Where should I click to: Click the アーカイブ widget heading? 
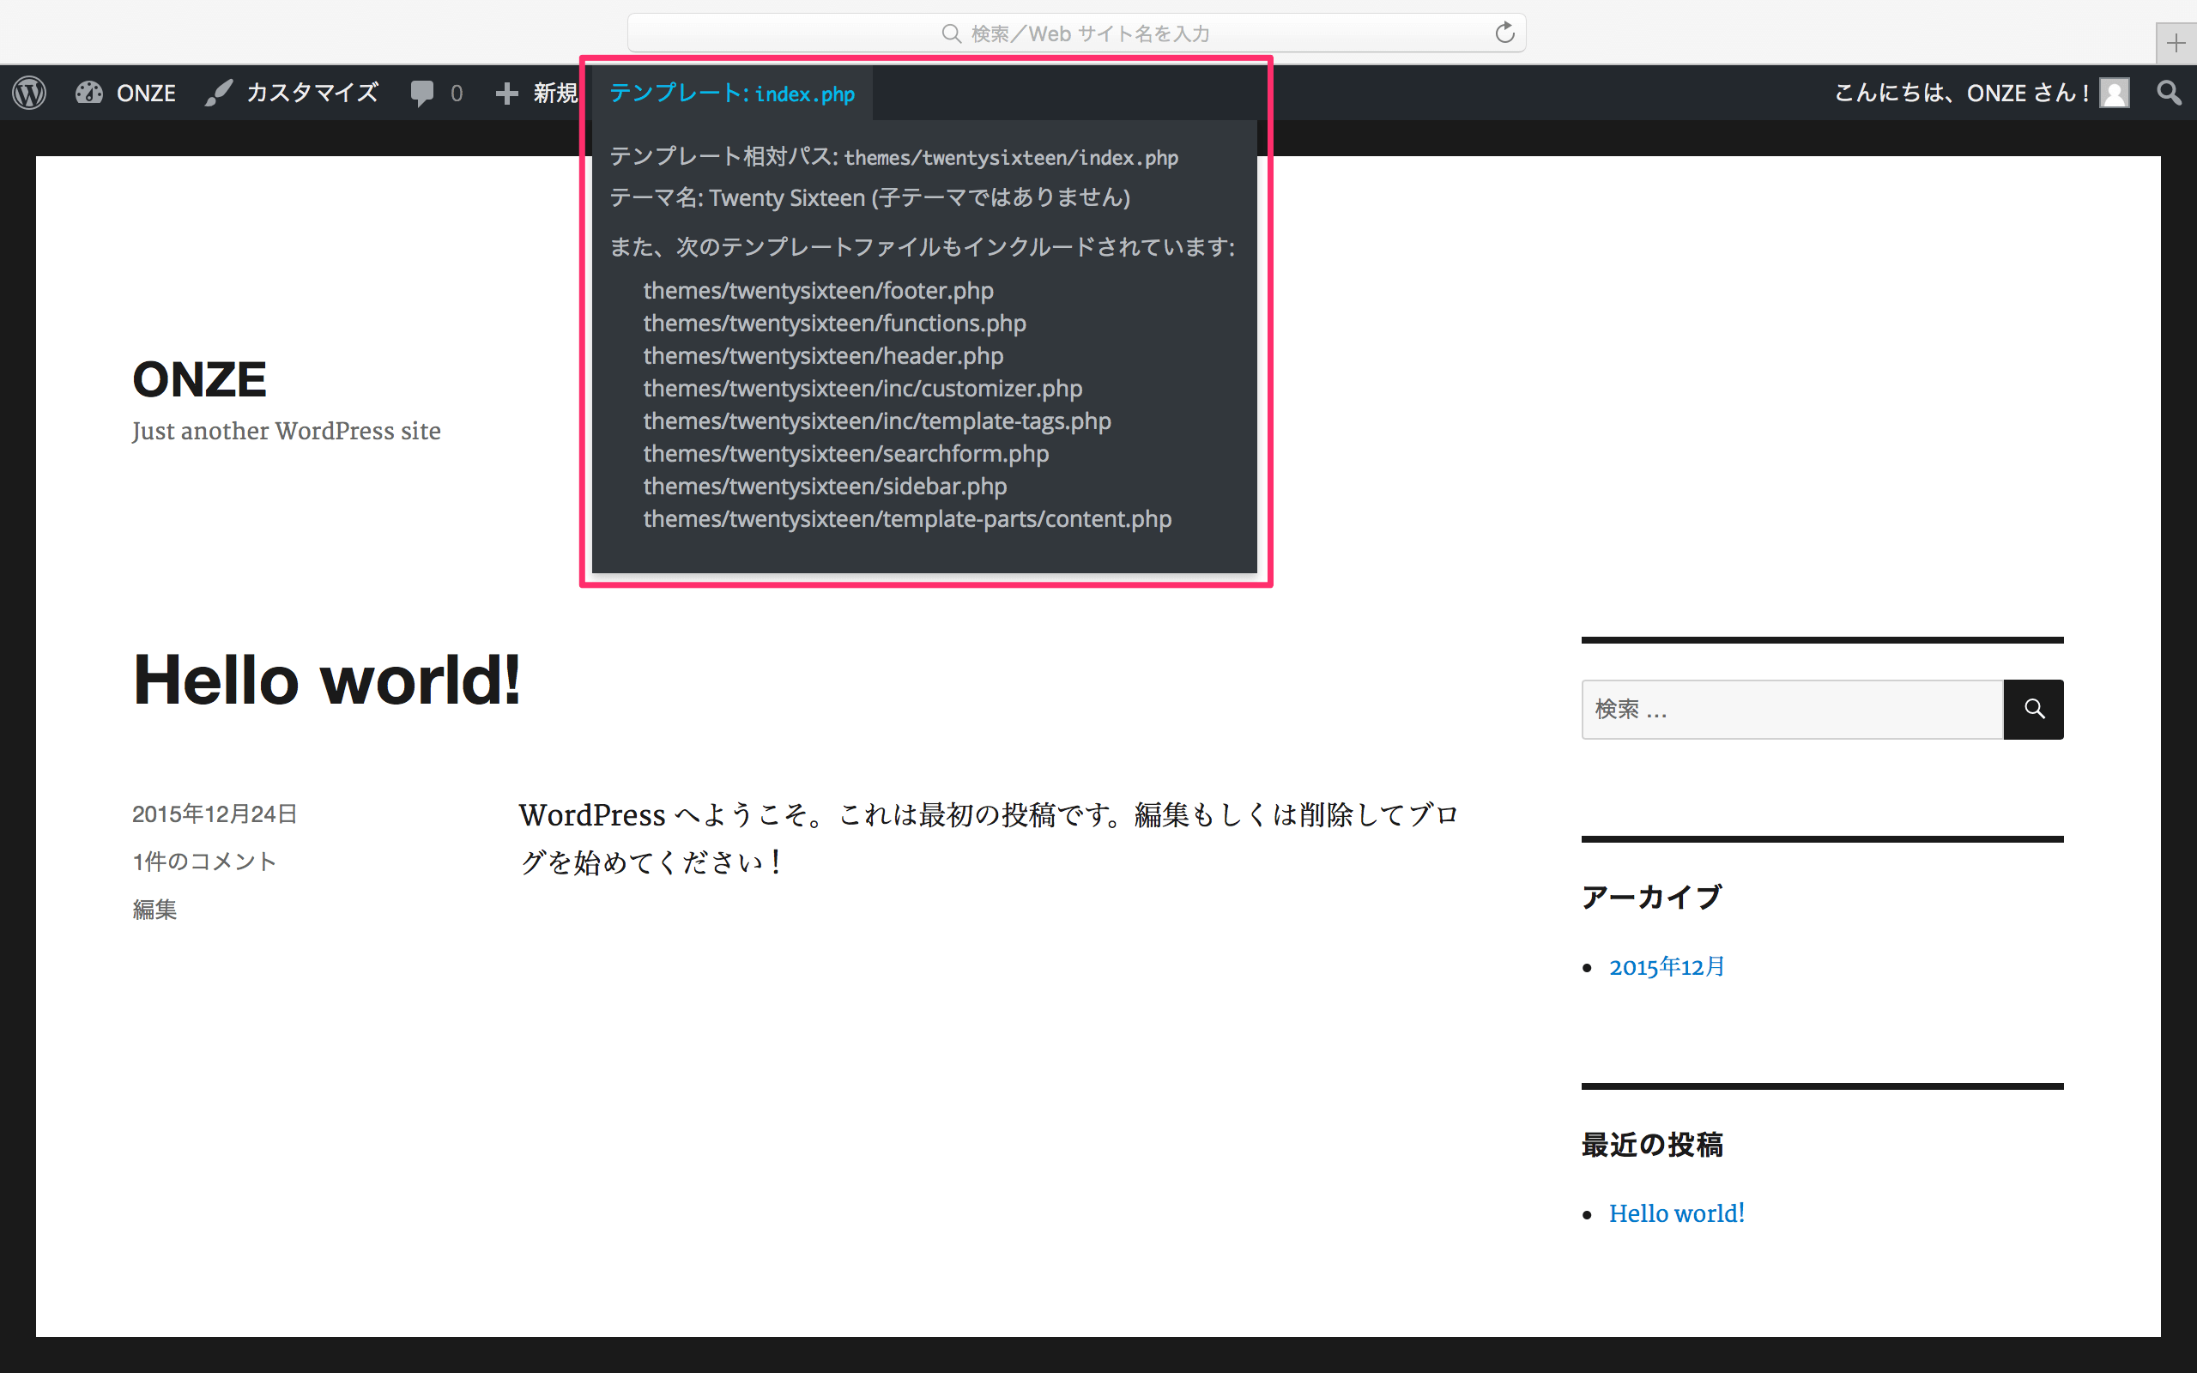click(x=1651, y=898)
